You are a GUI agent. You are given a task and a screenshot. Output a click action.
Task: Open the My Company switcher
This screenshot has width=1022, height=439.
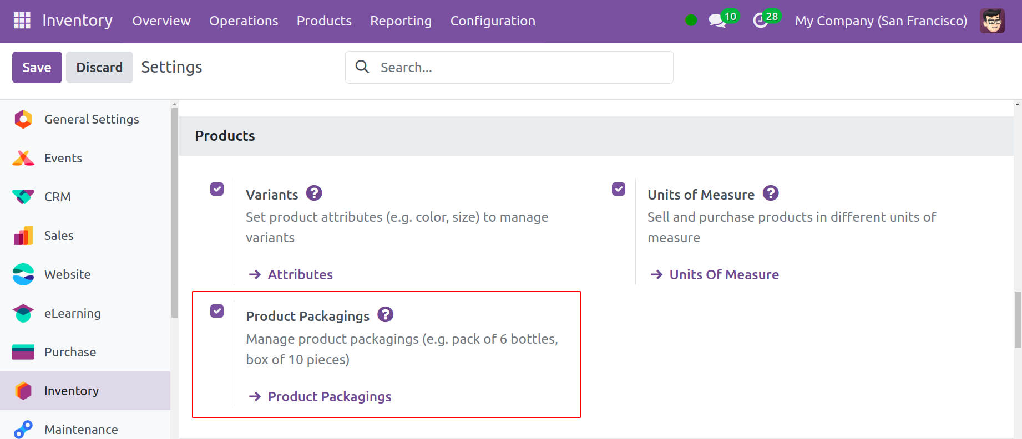pos(881,21)
